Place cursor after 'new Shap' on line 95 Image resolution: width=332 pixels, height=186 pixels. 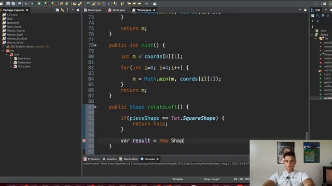[x=183, y=141]
